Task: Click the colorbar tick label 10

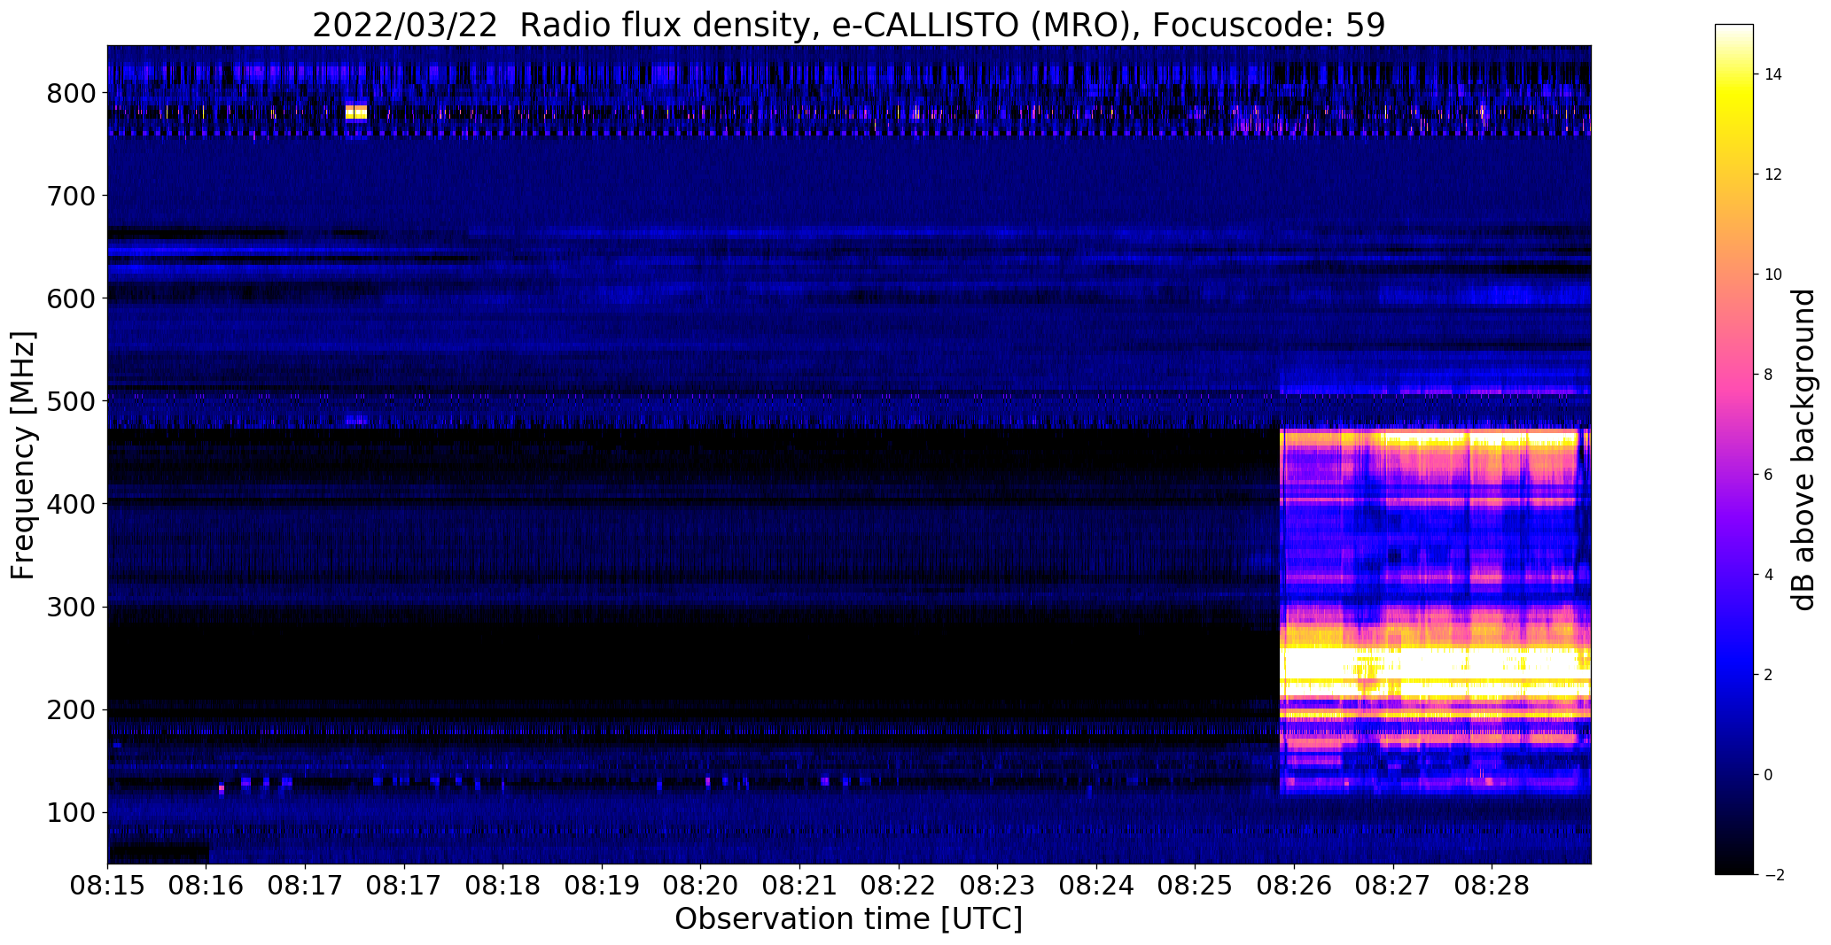Action: pyautogui.click(x=1773, y=275)
